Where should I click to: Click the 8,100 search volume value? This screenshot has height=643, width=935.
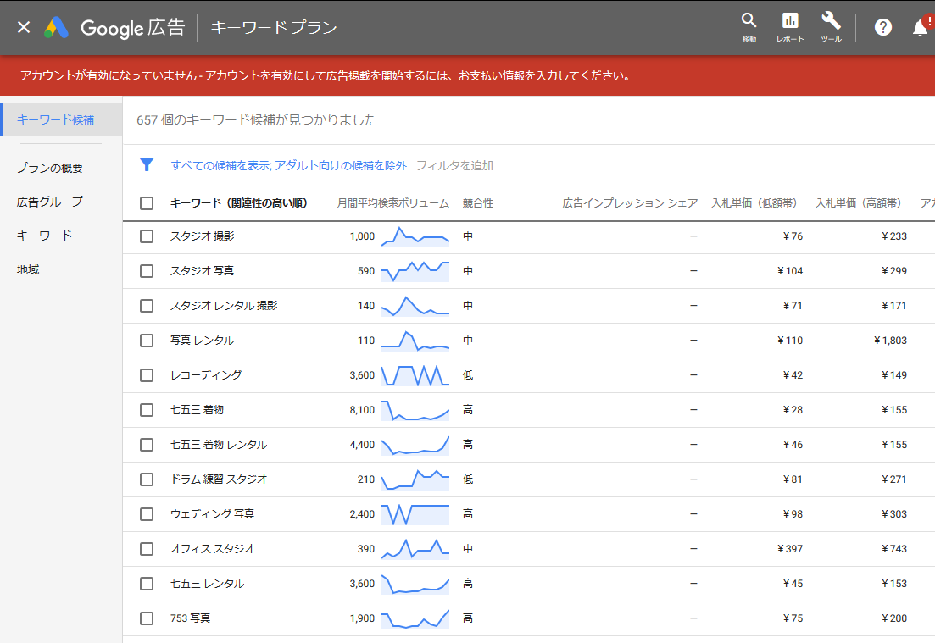tap(362, 410)
